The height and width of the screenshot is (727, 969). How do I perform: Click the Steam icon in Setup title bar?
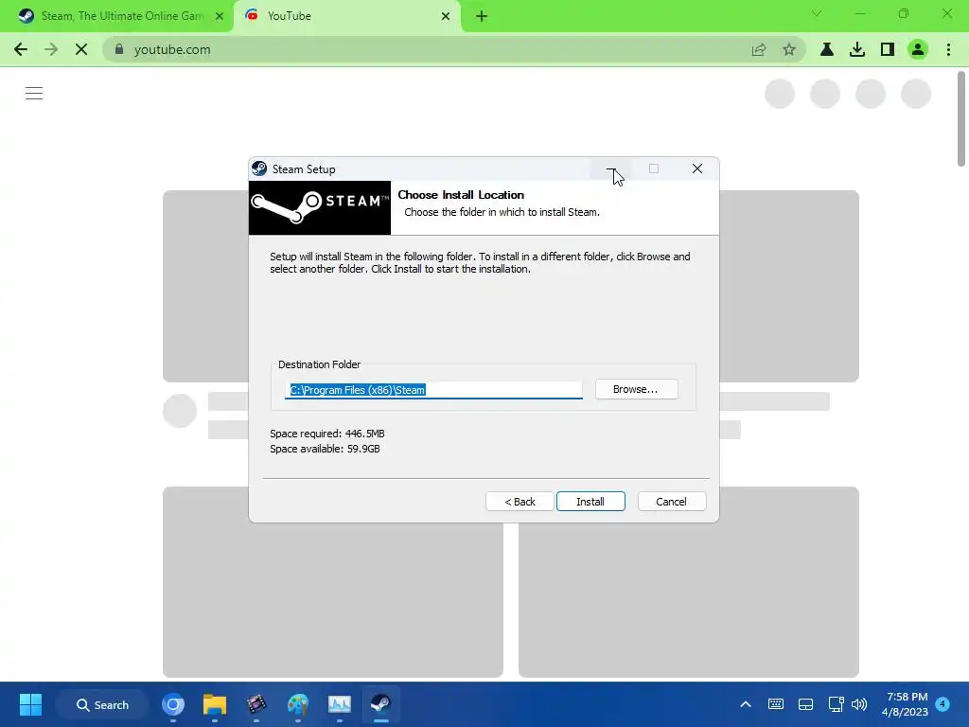point(259,168)
